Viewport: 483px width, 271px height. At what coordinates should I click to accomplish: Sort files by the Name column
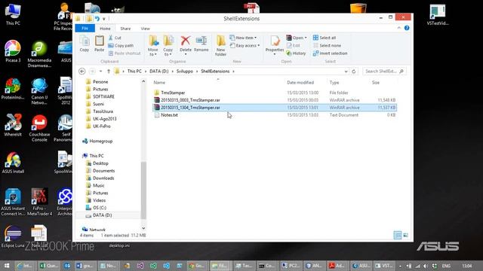pyautogui.click(x=159, y=82)
